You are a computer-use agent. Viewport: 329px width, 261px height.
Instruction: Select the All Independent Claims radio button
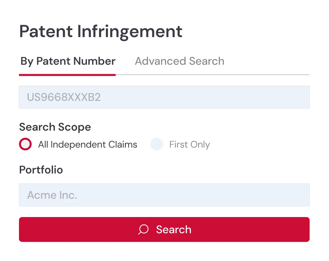tap(25, 144)
